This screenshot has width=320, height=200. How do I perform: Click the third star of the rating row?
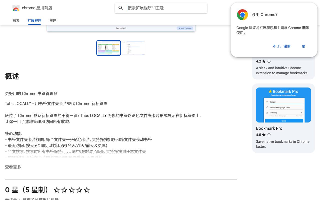[72, 190]
